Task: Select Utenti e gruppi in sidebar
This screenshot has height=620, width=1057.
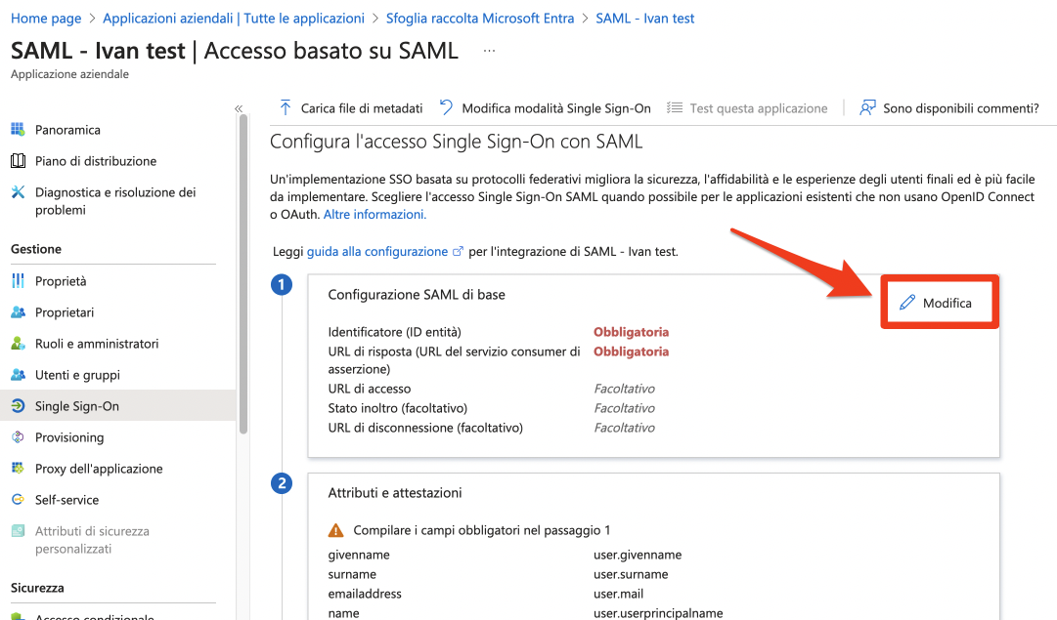Action: click(x=77, y=375)
